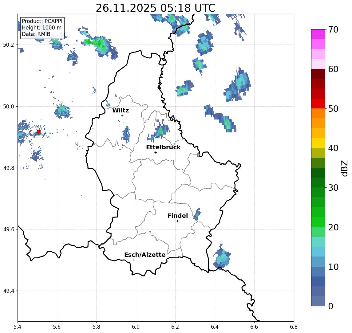The height and width of the screenshot is (333, 352).
Task: Click the longitude tick label 5.8
Action: [x=97, y=327]
